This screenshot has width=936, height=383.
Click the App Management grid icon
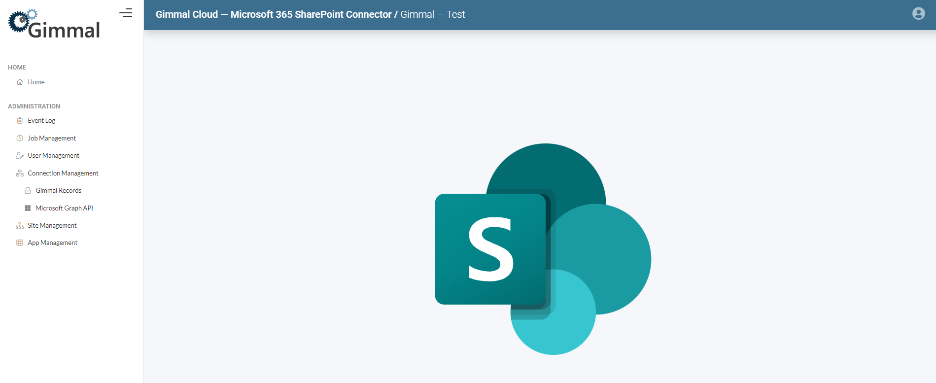(x=20, y=243)
